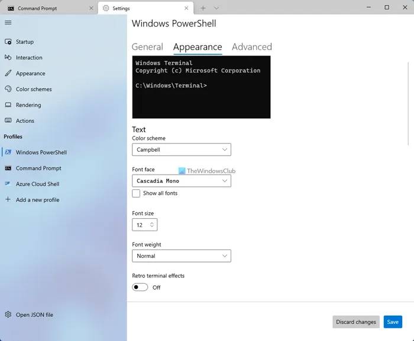The height and width of the screenshot is (341, 414).
Task: Click the Discard changes button
Action: (x=356, y=322)
